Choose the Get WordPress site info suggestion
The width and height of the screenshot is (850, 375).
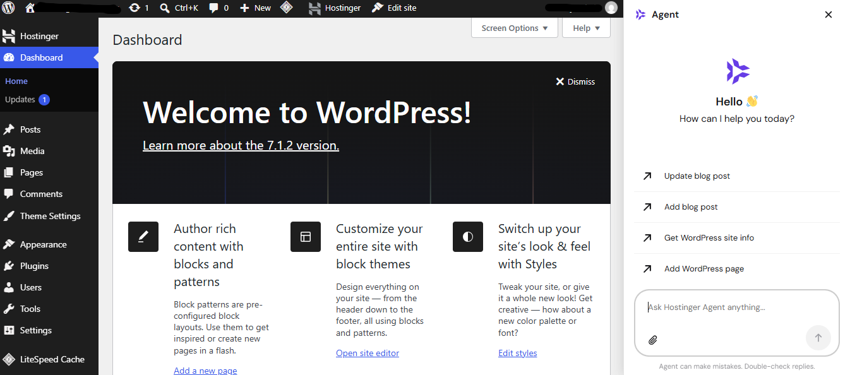pyautogui.click(x=737, y=238)
